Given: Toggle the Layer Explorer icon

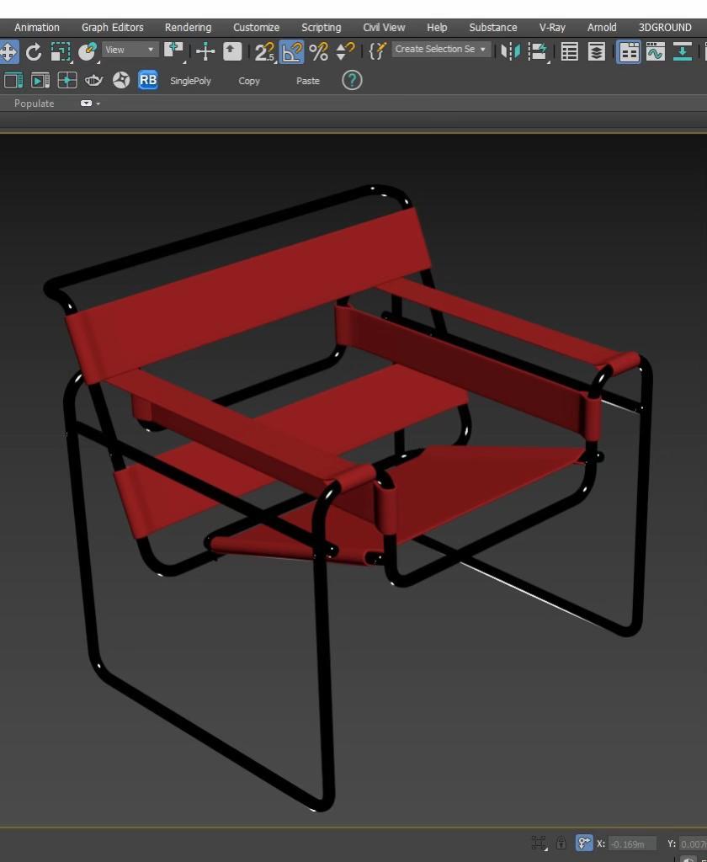Looking at the screenshot, I should point(597,52).
